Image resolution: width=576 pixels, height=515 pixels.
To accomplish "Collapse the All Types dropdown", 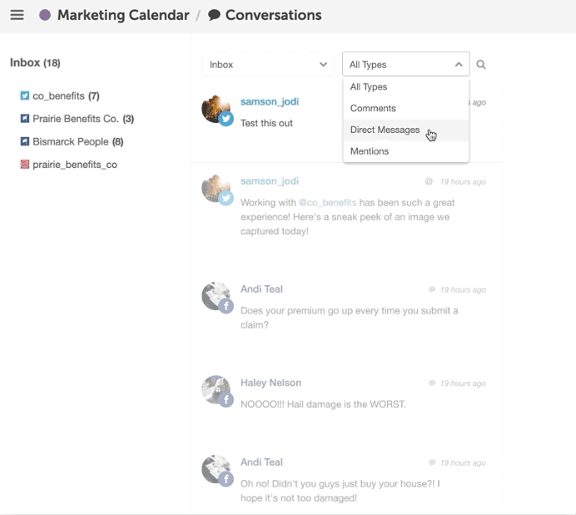I will tap(406, 64).
